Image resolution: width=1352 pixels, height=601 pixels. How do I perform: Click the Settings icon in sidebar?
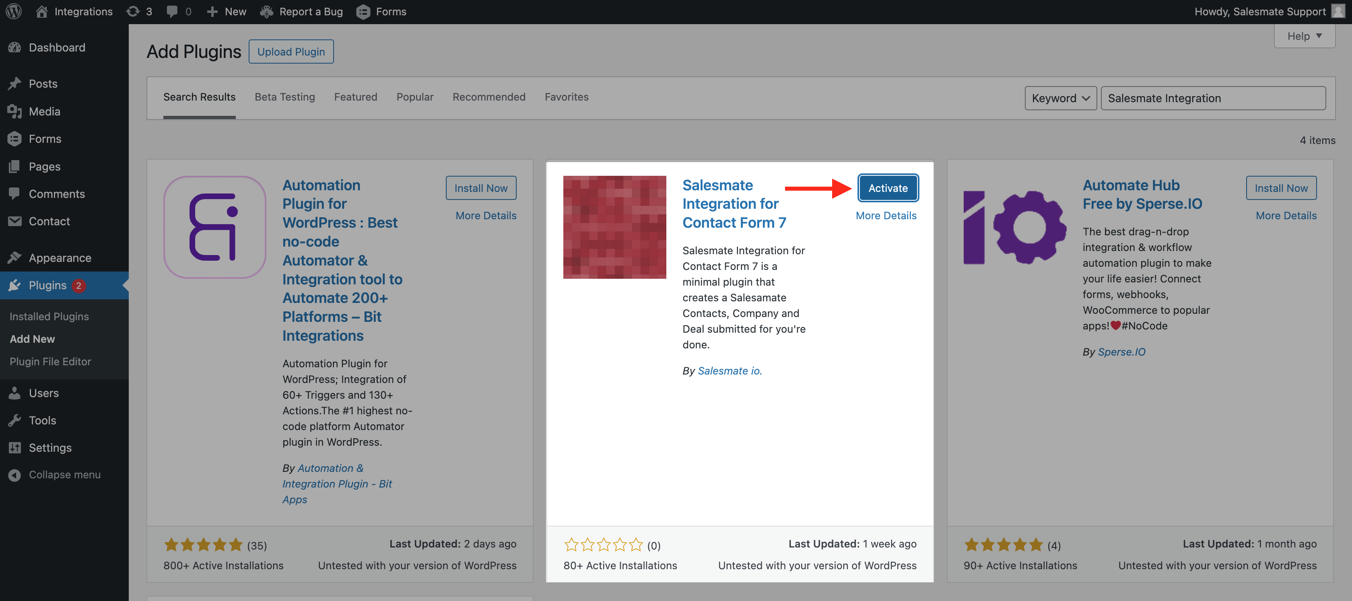[x=15, y=447]
